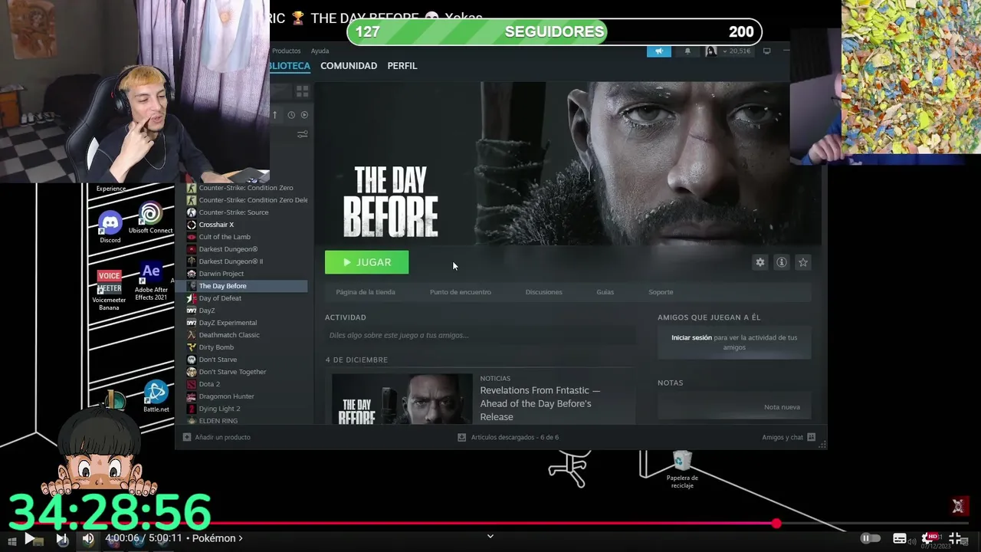Open the Ubisoft Connect desktop shortcut
The width and height of the screenshot is (981, 552).
[x=150, y=218]
